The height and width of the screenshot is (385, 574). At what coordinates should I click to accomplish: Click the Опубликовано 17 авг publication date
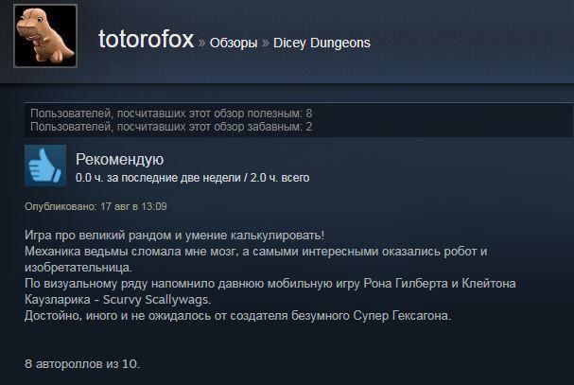coord(96,206)
